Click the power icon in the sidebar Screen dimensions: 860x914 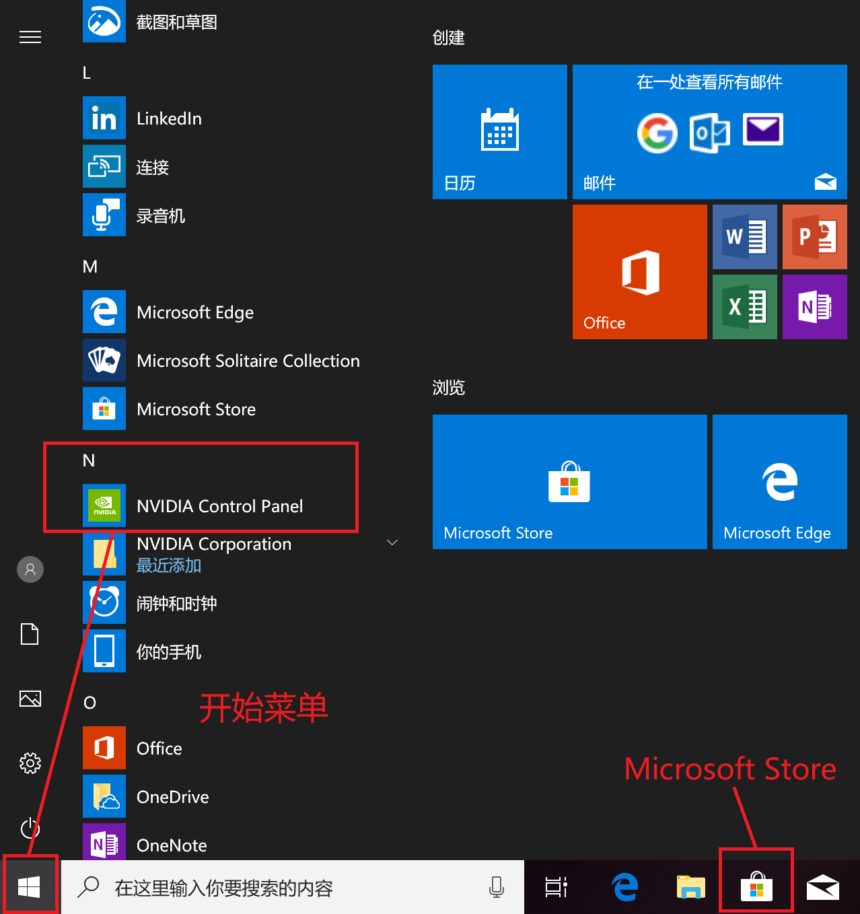click(x=30, y=828)
